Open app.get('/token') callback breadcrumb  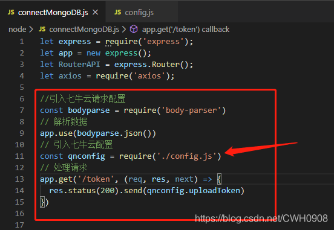point(186,30)
